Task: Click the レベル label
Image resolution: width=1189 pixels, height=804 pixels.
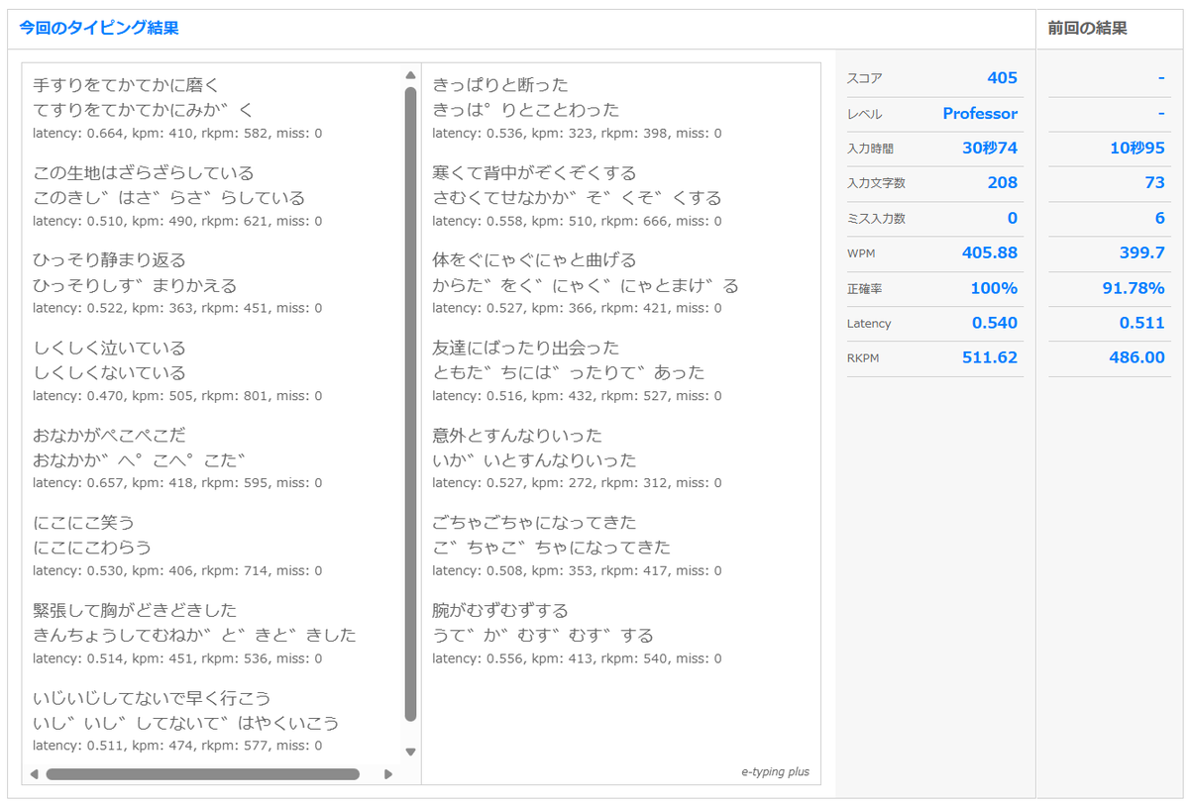Action: tap(864, 114)
